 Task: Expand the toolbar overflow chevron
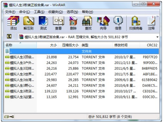click(x=157, y=16)
